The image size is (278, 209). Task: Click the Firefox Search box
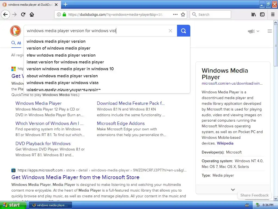[x=210, y=14]
